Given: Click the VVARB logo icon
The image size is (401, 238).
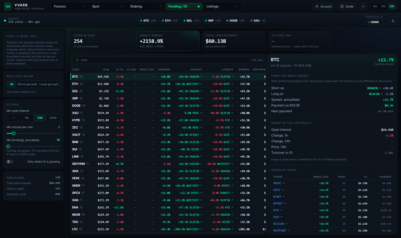Looking at the screenshot, I should 8,7.
